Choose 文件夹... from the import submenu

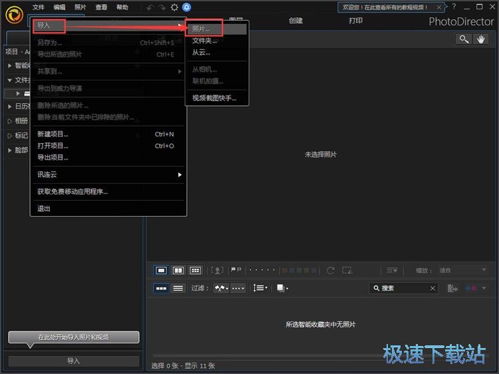pos(205,41)
